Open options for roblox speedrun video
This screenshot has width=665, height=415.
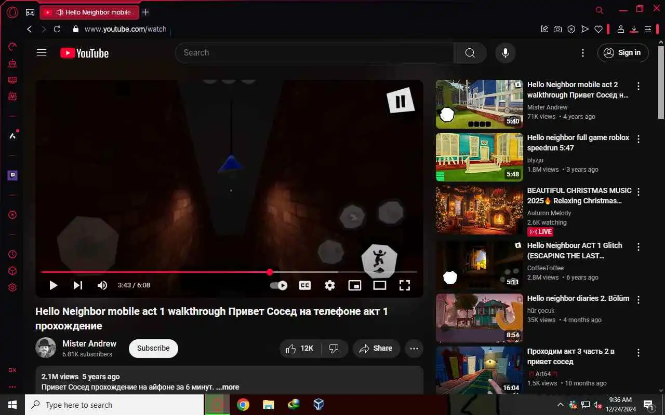coord(639,139)
